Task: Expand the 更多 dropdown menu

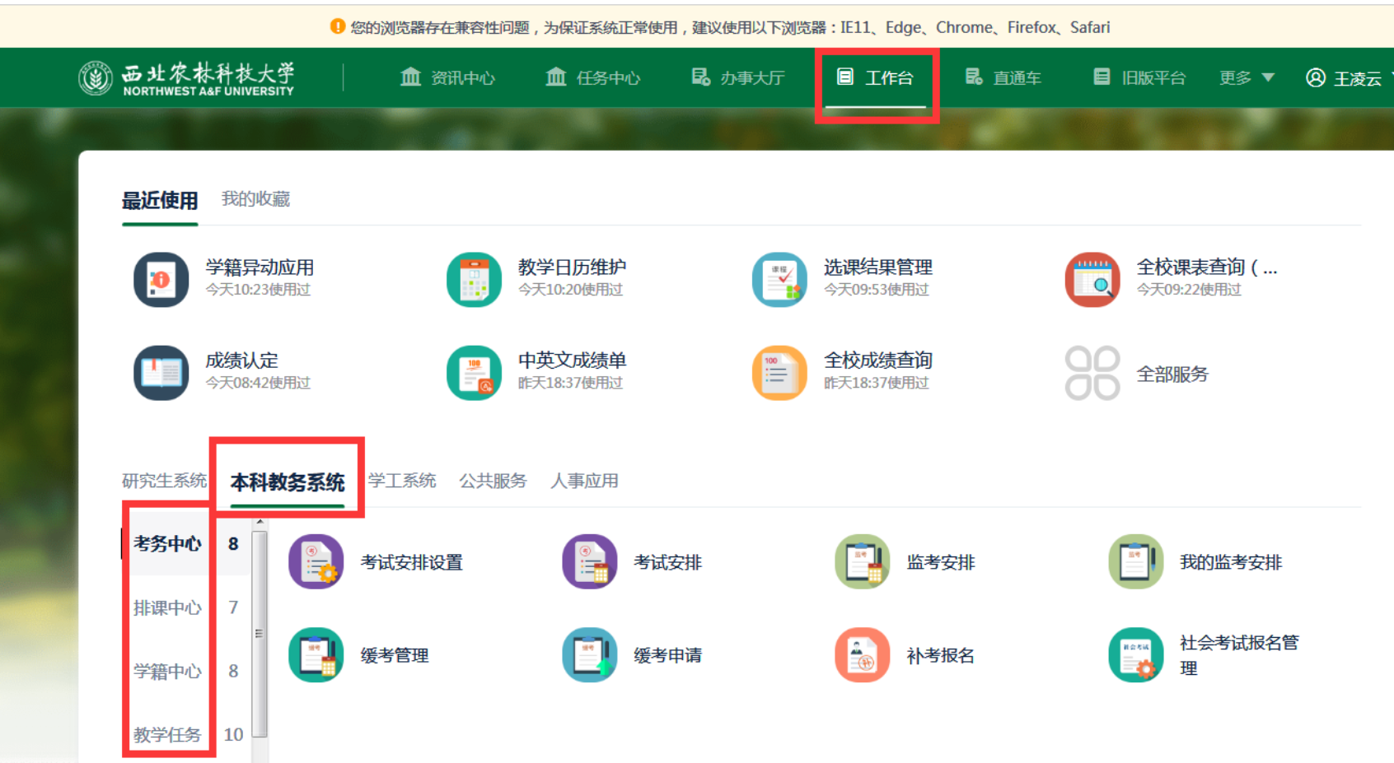Action: (1247, 77)
